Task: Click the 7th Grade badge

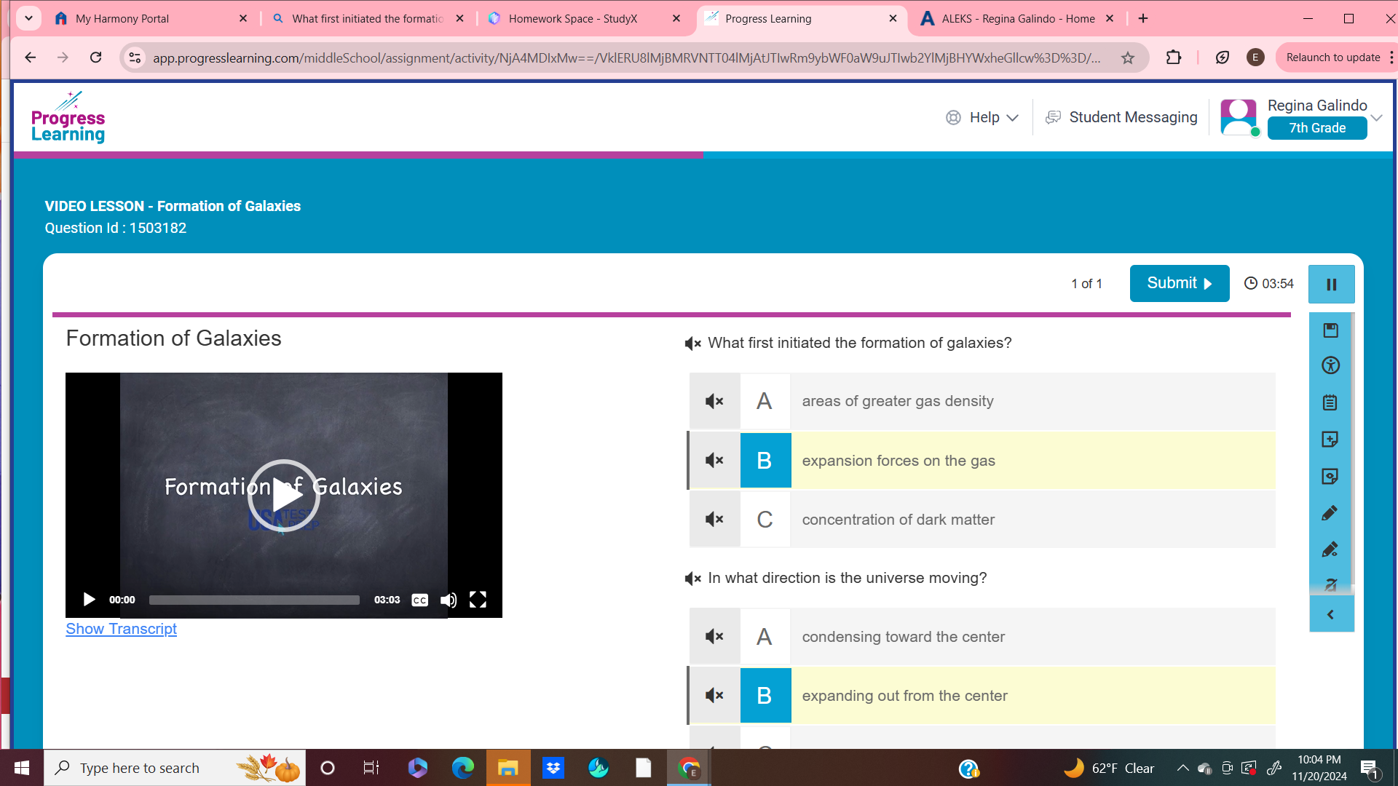Action: coord(1316,128)
